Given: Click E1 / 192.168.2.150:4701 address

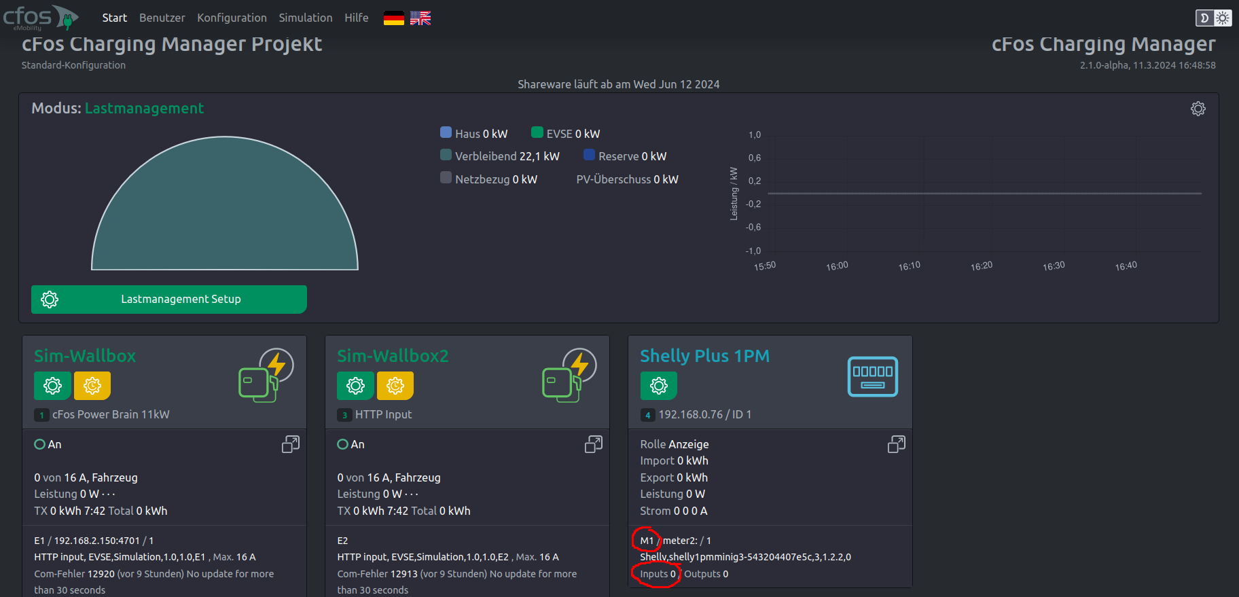Looking at the screenshot, I should (x=94, y=541).
